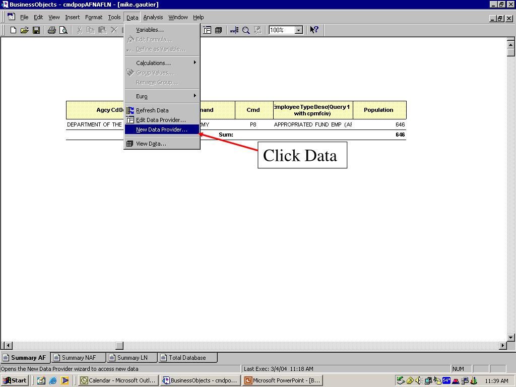The width and height of the screenshot is (516, 387).
Task: Click Edit Data Provider menu item
Action: point(160,120)
